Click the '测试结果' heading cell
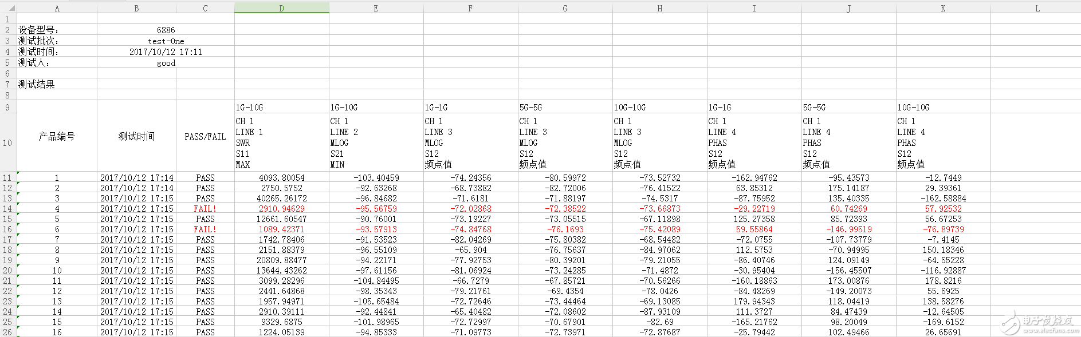This screenshot has height=337, width=1081. (57, 84)
